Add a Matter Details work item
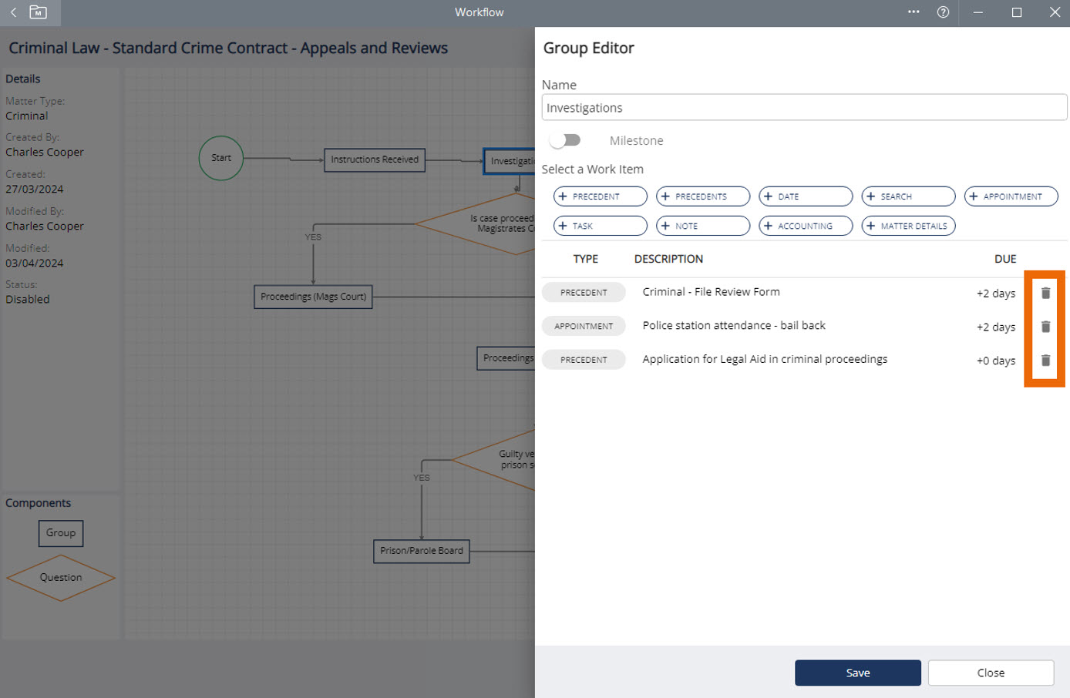Viewport: 1070px width, 698px height. (x=908, y=226)
